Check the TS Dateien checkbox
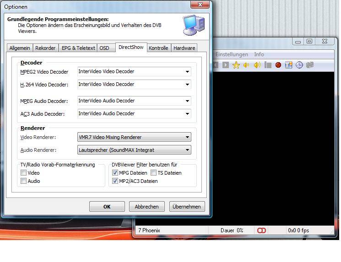The width and height of the screenshot is (341, 262). pyautogui.click(x=153, y=173)
